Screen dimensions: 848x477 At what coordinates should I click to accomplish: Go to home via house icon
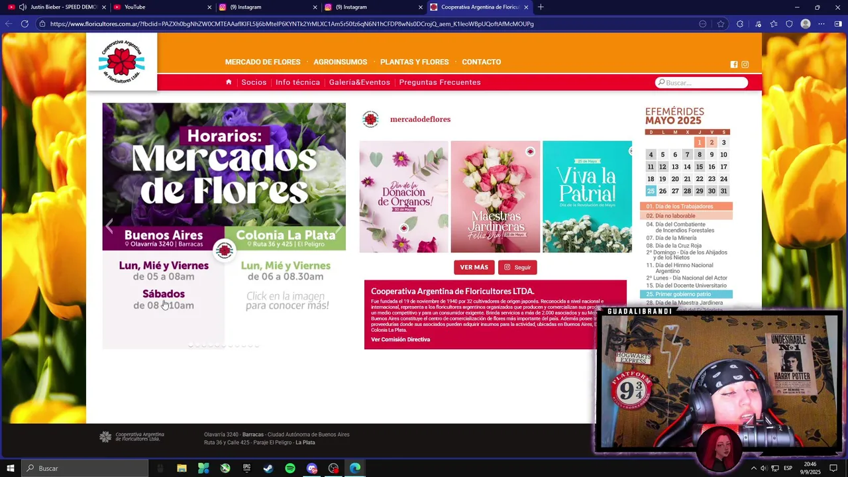[x=229, y=82]
